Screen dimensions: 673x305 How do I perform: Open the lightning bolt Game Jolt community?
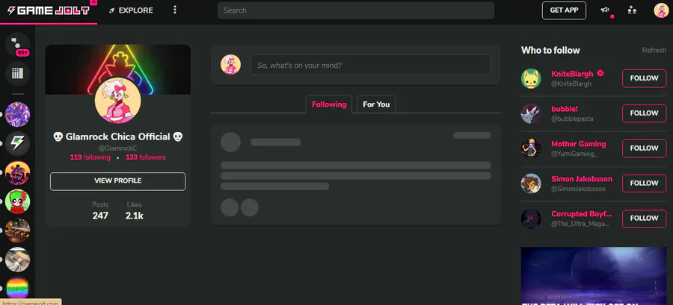click(18, 143)
